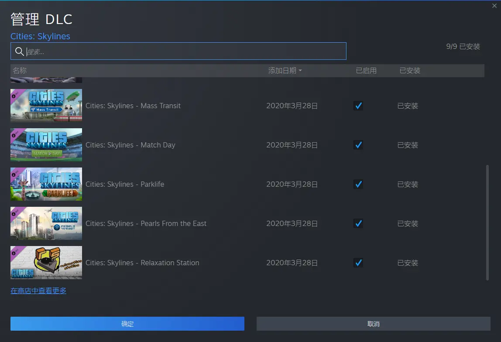Toggle Pearls From the East checkbox
This screenshot has width=501, height=342.
pyautogui.click(x=358, y=223)
